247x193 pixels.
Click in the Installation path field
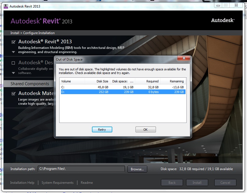[81, 169]
